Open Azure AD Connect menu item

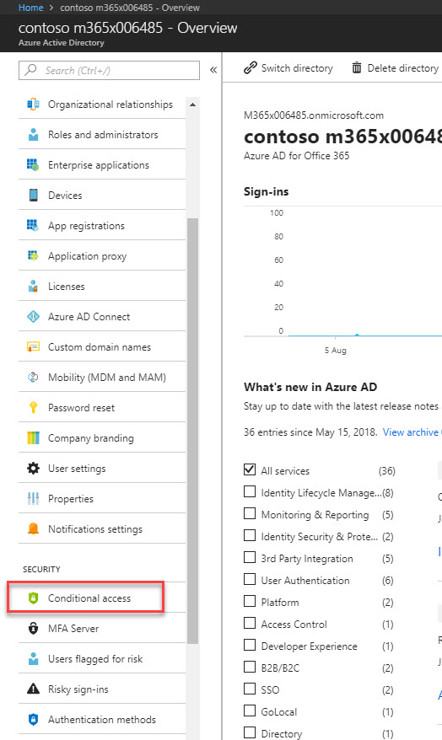[x=102, y=316]
